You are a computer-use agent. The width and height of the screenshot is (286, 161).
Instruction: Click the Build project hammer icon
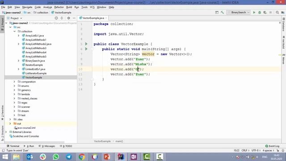pos(223,13)
